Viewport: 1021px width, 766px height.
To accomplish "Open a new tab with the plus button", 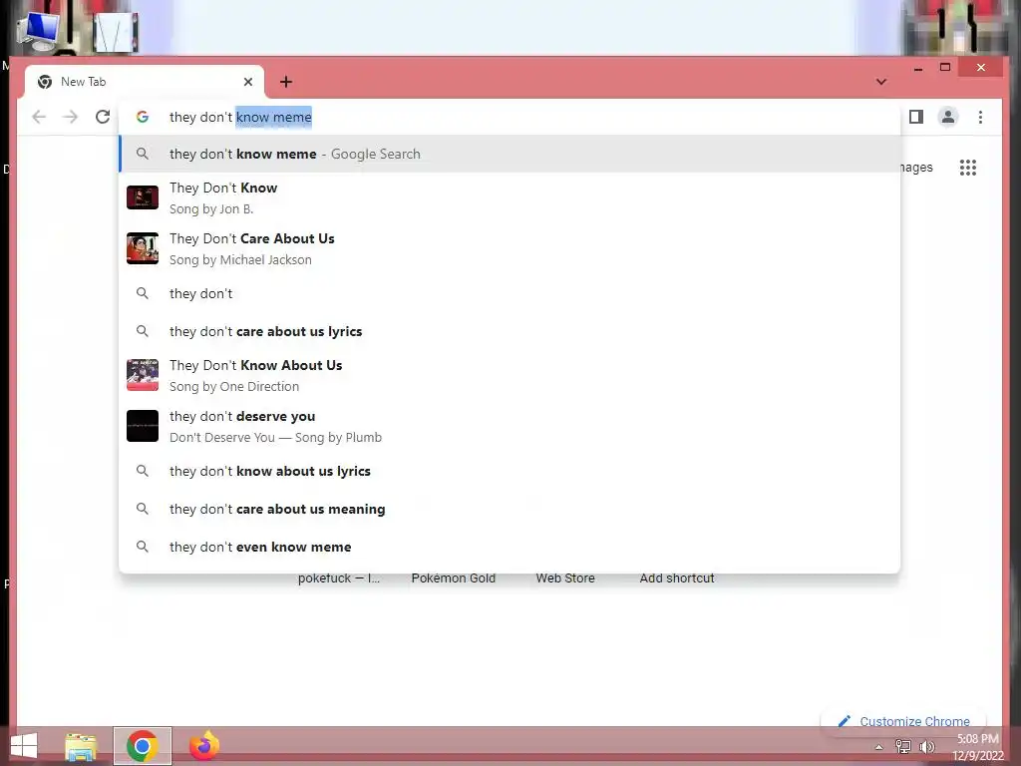I will coord(286,82).
